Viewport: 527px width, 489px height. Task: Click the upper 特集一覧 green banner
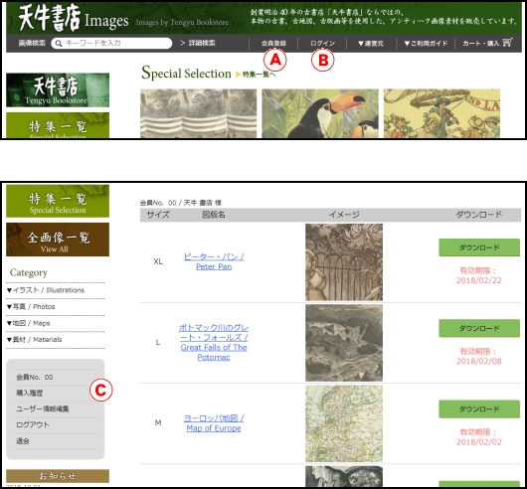point(58,125)
